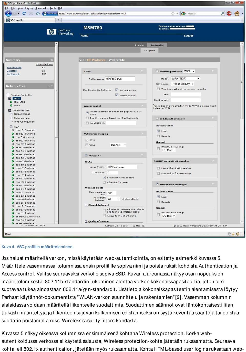Click the Name (SSID) input field
The height and width of the screenshot is (352, 246).
[x=122, y=167]
